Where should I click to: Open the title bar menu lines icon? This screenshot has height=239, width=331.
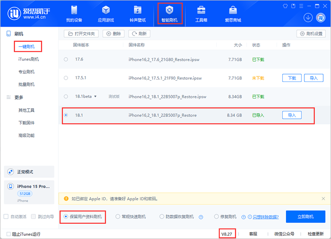coord(301,6)
